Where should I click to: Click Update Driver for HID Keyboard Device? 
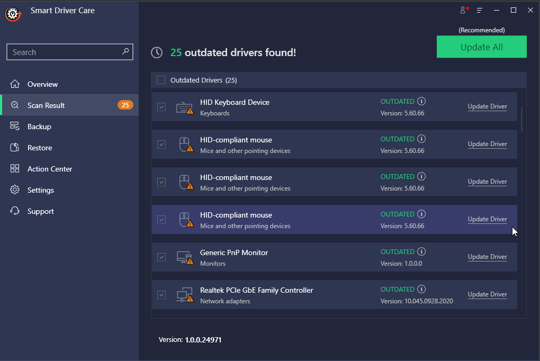(487, 106)
